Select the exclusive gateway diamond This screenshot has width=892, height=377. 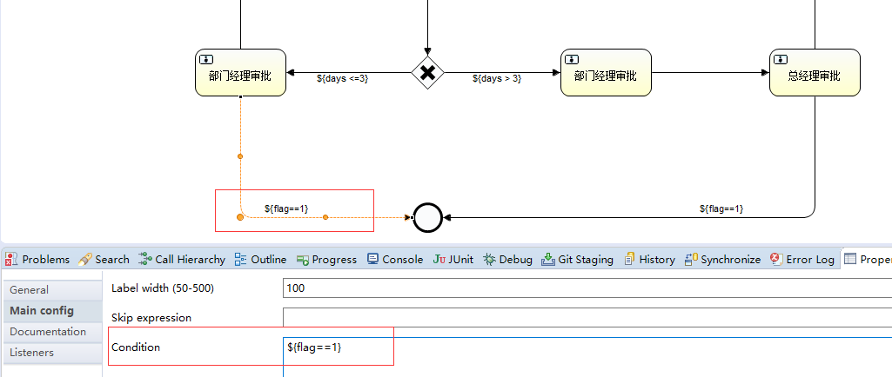click(x=428, y=73)
